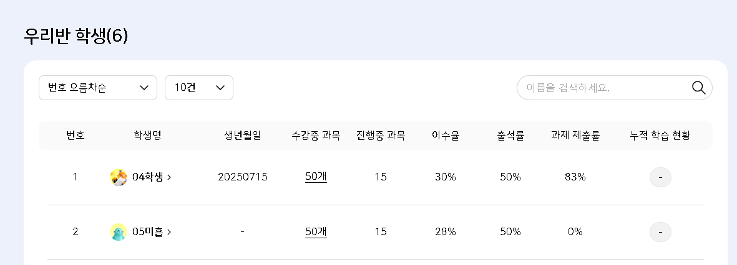Click the 이름을 검색하세요 search field
Image resolution: width=737 pixels, height=265 pixels.
[x=602, y=88]
